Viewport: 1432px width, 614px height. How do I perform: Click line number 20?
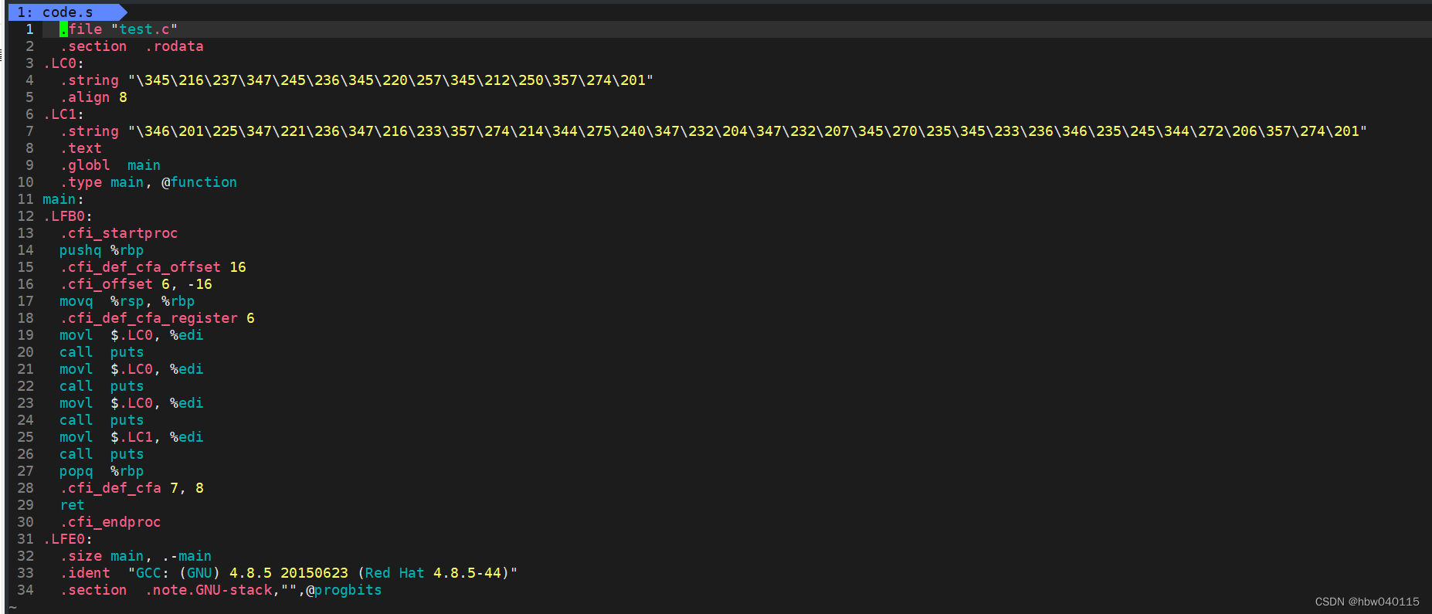[25, 351]
